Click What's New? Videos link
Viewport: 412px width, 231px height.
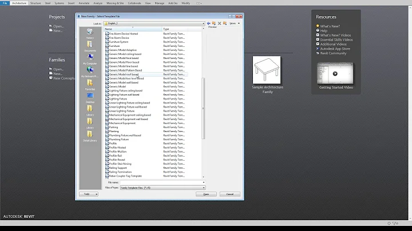point(335,35)
